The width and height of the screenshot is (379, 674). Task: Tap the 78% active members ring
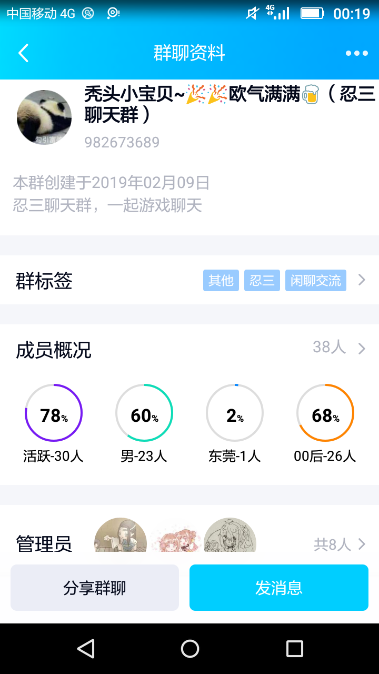pos(54,413)
